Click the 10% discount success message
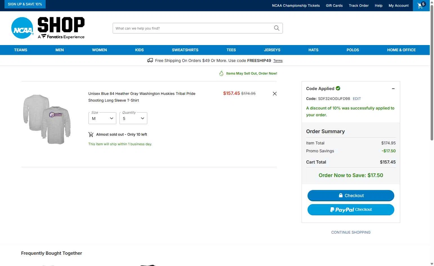The width and height of the screenshot is (434, 266). [350, 111]
